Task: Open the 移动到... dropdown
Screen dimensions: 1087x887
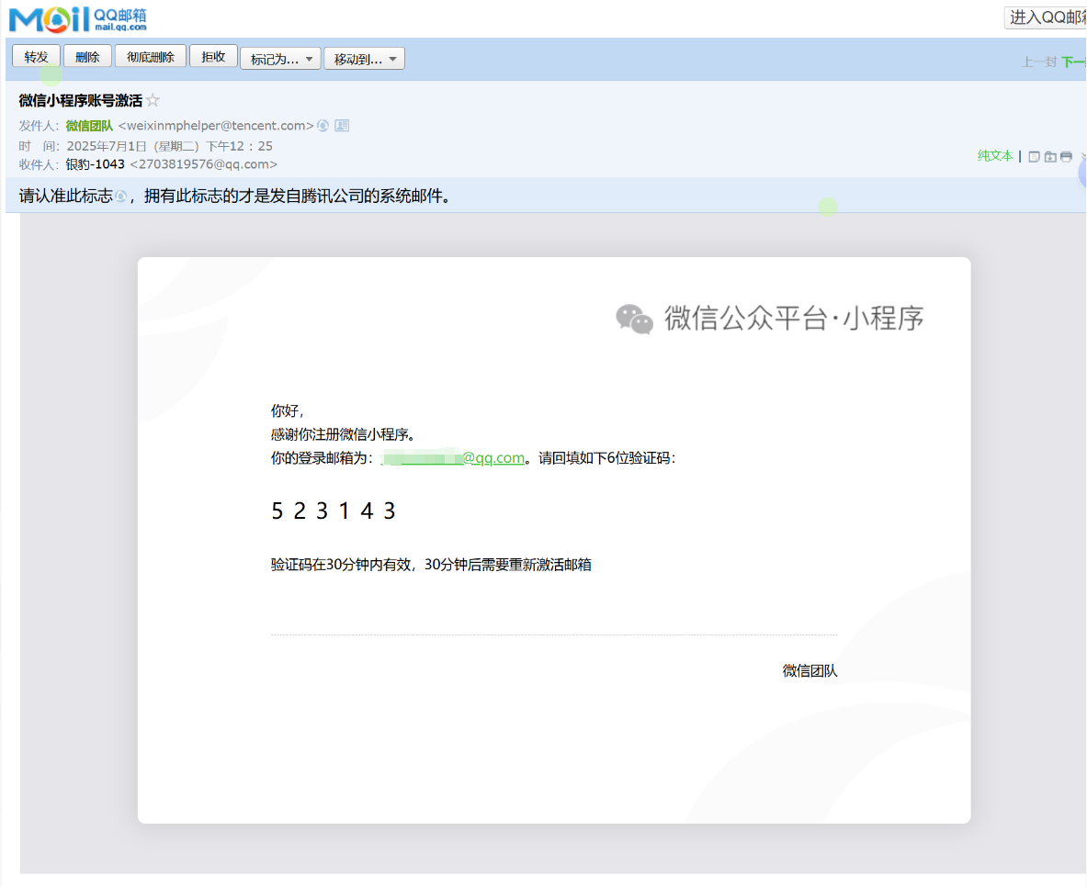Action: pos(365,59)
